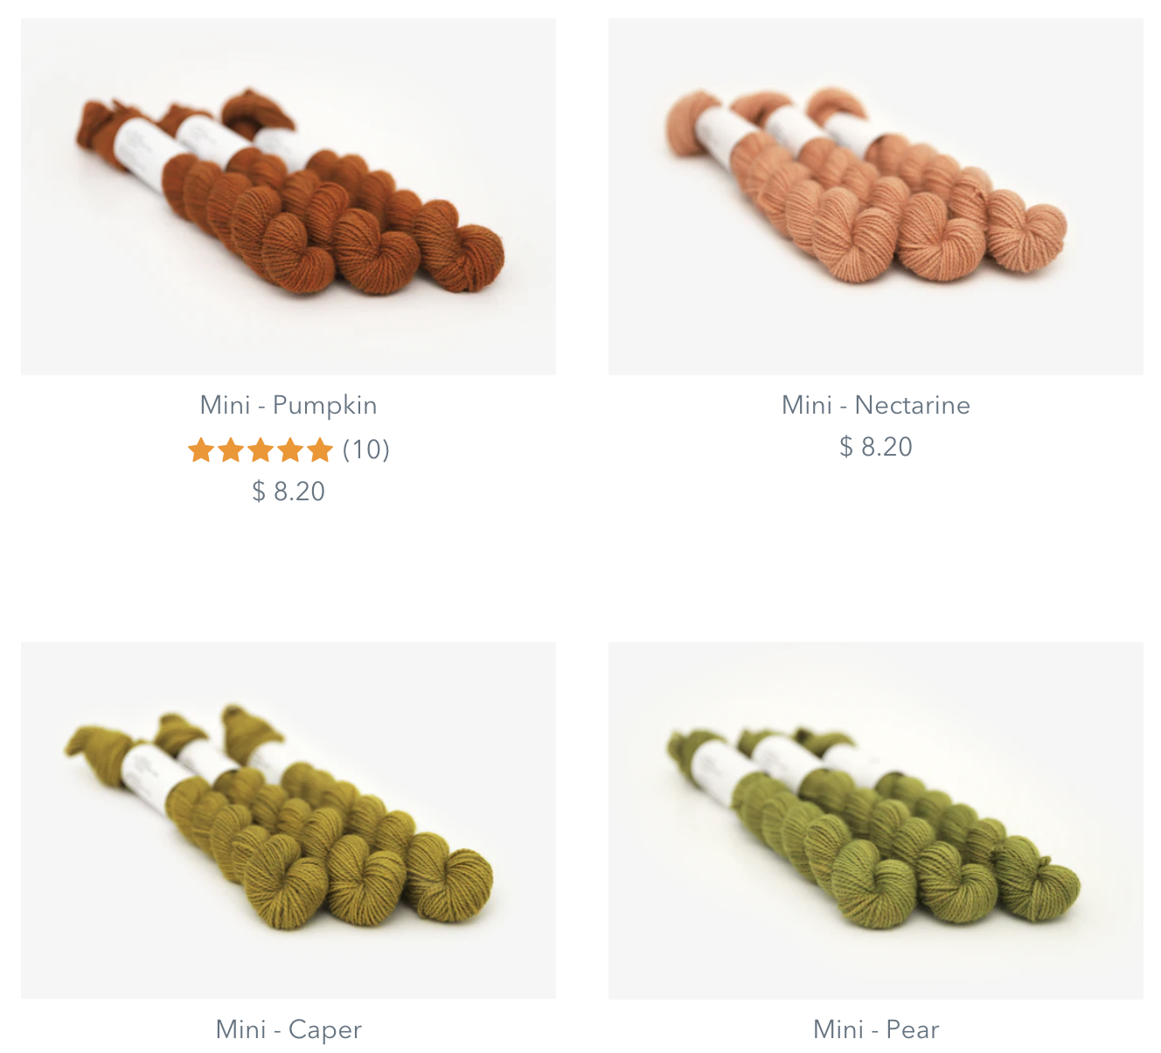This screenshot has width=1161, height=1053.
Task: View the (10) reviews count for Pumpkin
Action: tap(365, 450)
